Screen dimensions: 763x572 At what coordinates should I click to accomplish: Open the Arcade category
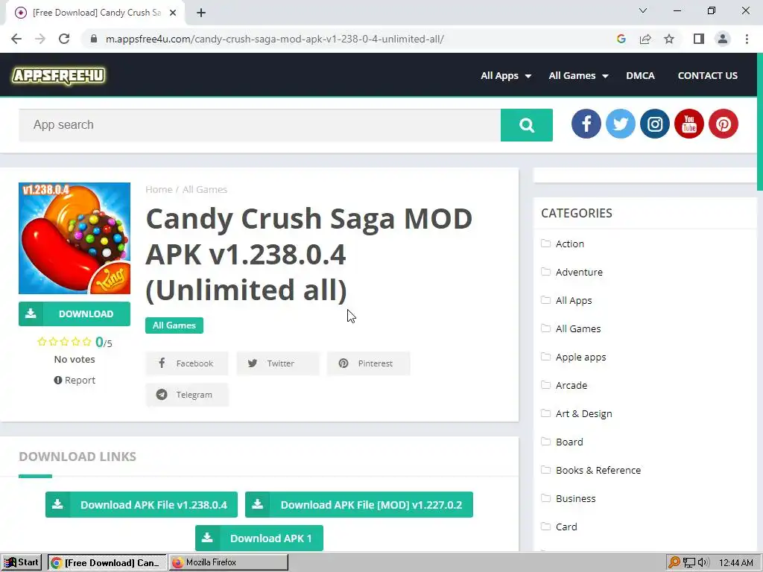tap(572, 385)
